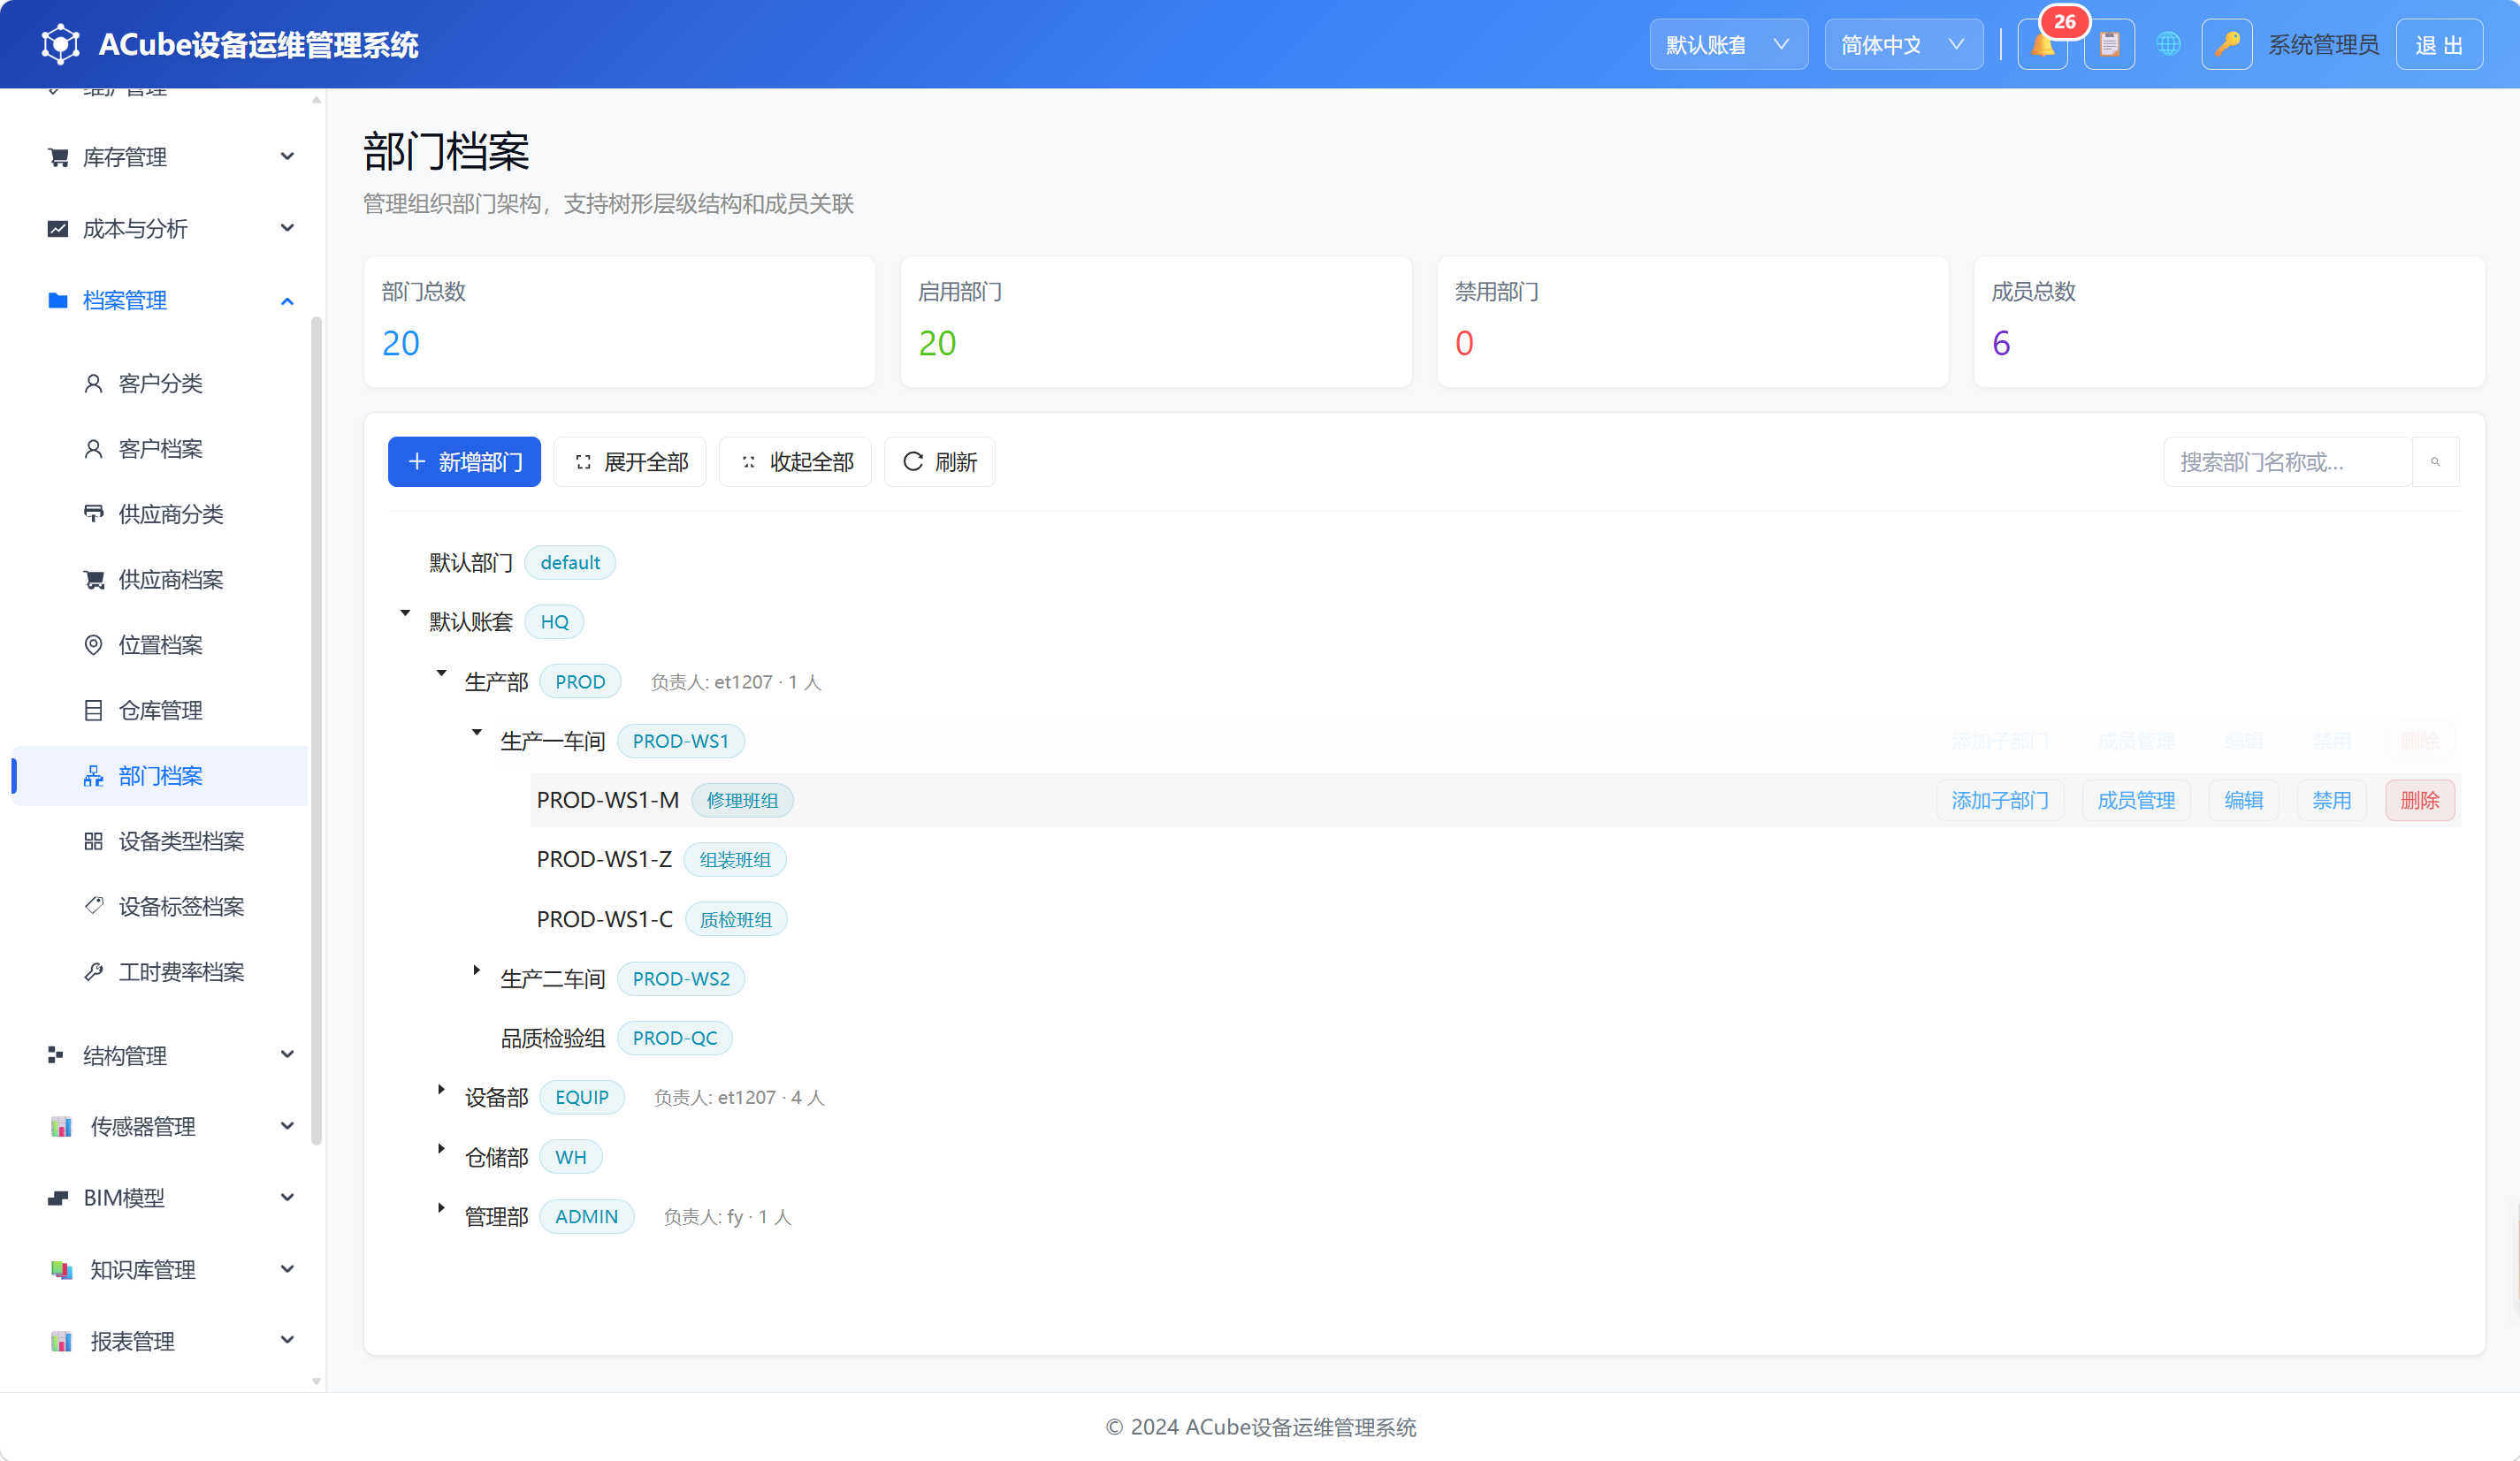
Task: Expand the 生产二车间 tree node
Action: pyautogui.click(x=477, y=970)
